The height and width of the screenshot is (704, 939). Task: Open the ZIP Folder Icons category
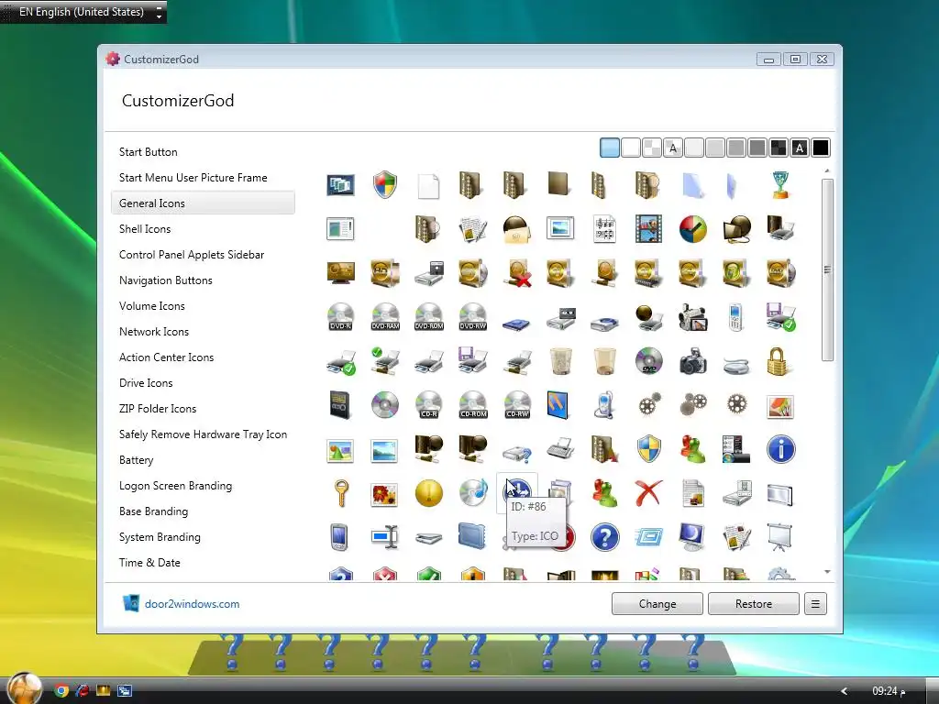click(203, 409)
